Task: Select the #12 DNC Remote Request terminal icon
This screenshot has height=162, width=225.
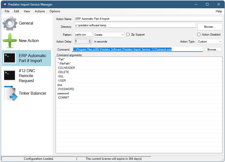Action: point(9,75)
